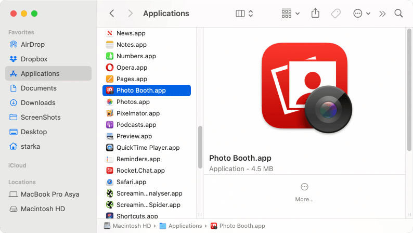This screenshot has width=413, height=233.
Task: Select the Opera.app file name
Action: [132, 68]
